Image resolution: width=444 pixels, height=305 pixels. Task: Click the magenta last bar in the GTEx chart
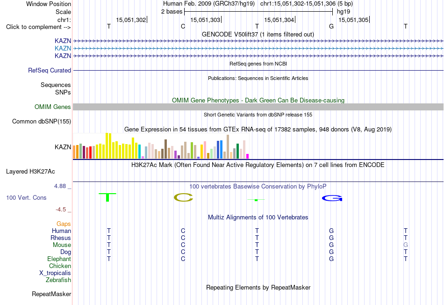tap(248, 156)
